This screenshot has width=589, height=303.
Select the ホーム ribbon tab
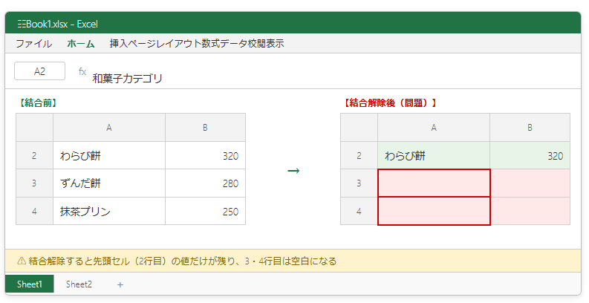[x=81, y=44]
